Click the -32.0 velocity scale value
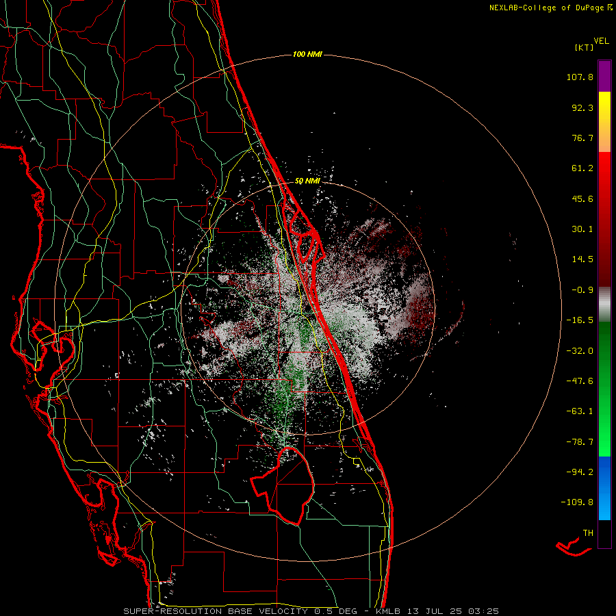This screenshot has height=616, width=616. [x=580, y=351]
